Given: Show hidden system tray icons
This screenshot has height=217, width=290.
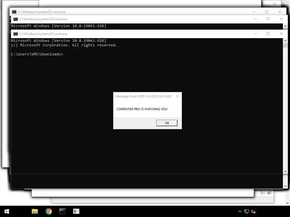Looking at the screenshot, I should (240, 211).
